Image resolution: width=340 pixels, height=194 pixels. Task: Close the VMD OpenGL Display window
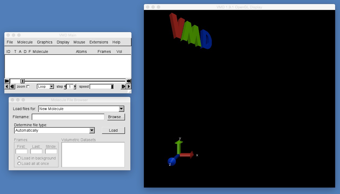pyautogui.click(x=148, y=7)
